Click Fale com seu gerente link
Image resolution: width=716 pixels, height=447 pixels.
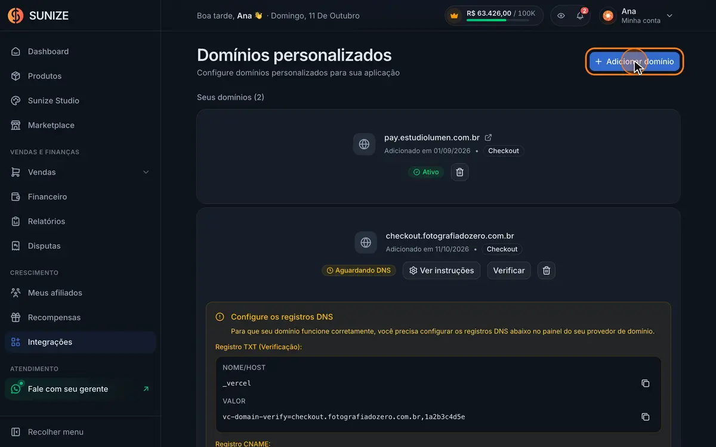click(x=80, y=389)
